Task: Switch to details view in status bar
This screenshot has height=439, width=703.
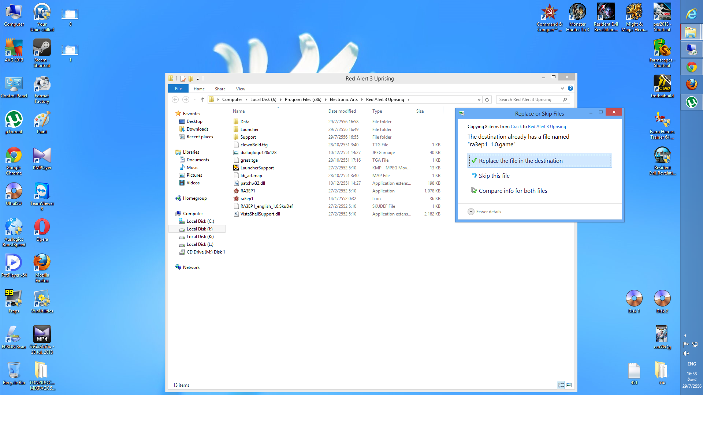Action: click(x=561, y=385)
